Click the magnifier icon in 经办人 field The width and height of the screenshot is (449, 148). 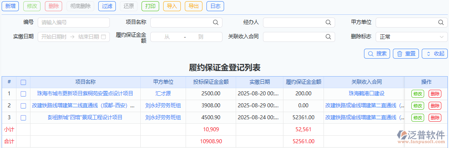tap(328, 22)
